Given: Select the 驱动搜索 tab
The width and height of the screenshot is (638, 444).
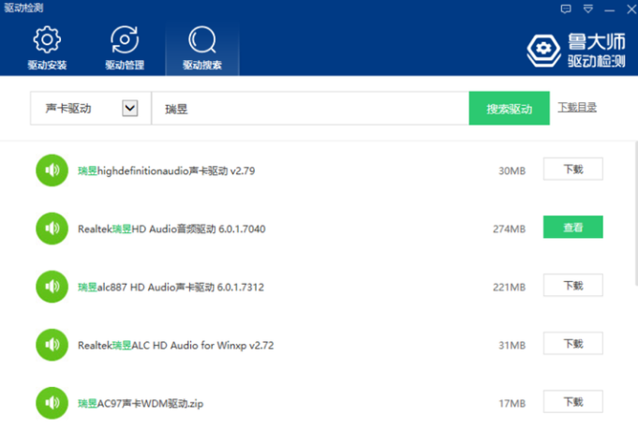Looking at the screenshot, I should point(202,48).
